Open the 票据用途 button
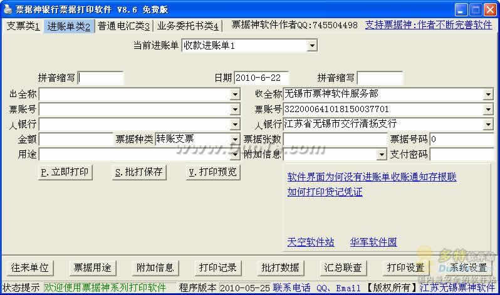 tap(93, 267)
